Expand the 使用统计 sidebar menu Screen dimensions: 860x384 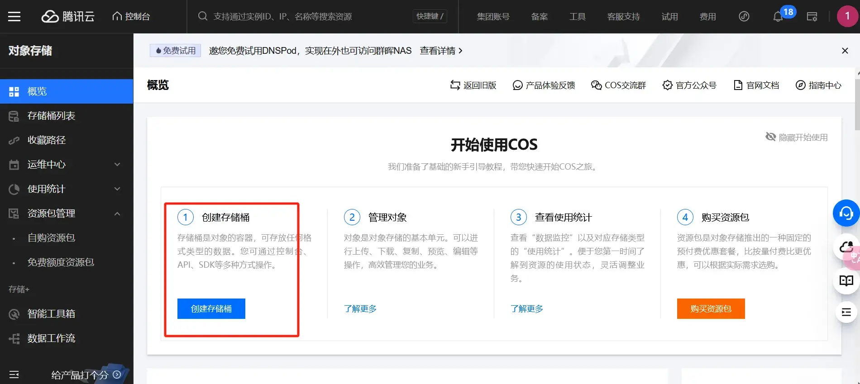[66, 189]
